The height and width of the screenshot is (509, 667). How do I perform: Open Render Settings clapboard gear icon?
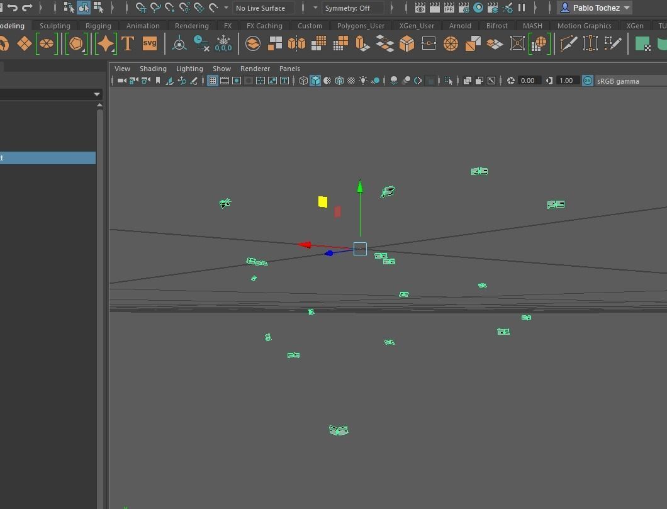[464, 8]
